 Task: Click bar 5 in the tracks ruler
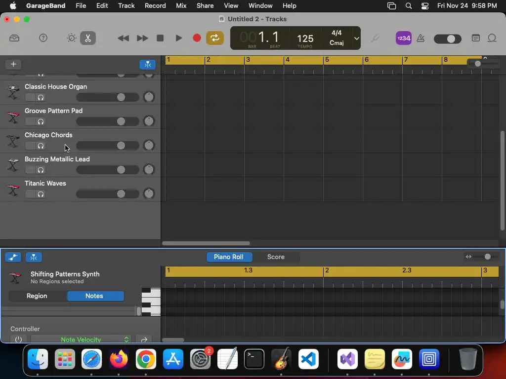click(x=327, y=60)
